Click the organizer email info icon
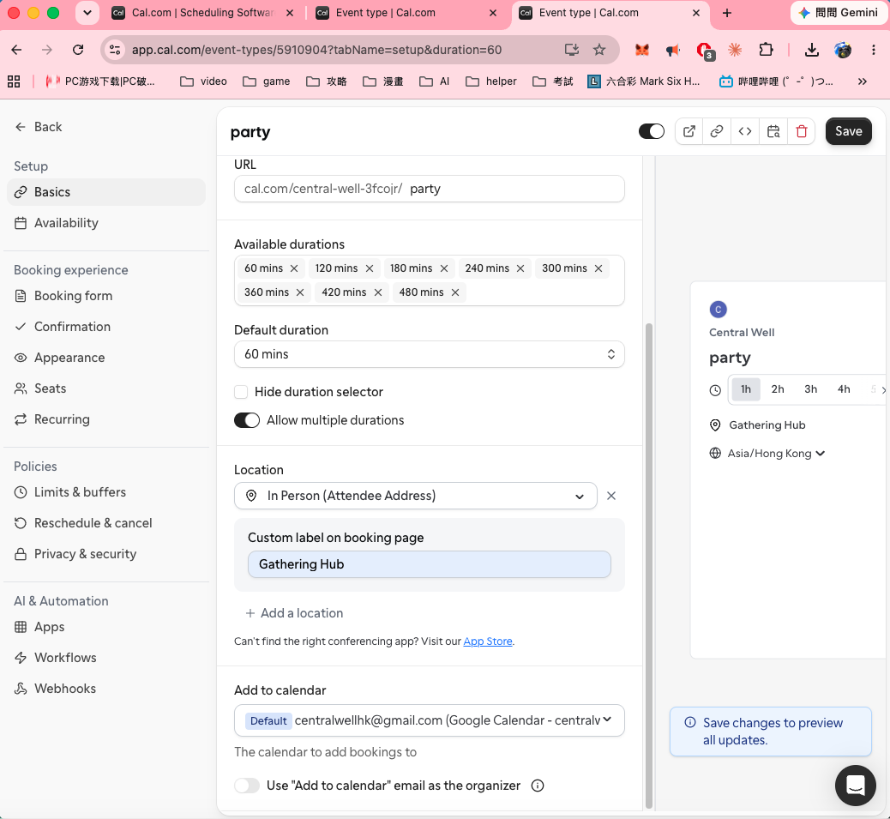 coord(538,786)
